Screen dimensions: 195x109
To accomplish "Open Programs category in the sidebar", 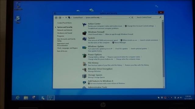I will point(61,36).
